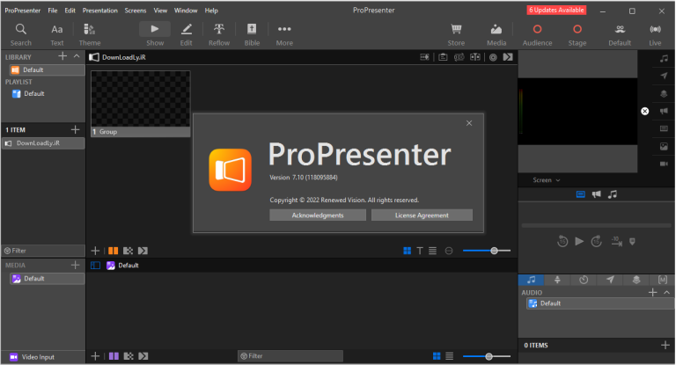
Task: Switch to Show mode
Action: (155, 35)
